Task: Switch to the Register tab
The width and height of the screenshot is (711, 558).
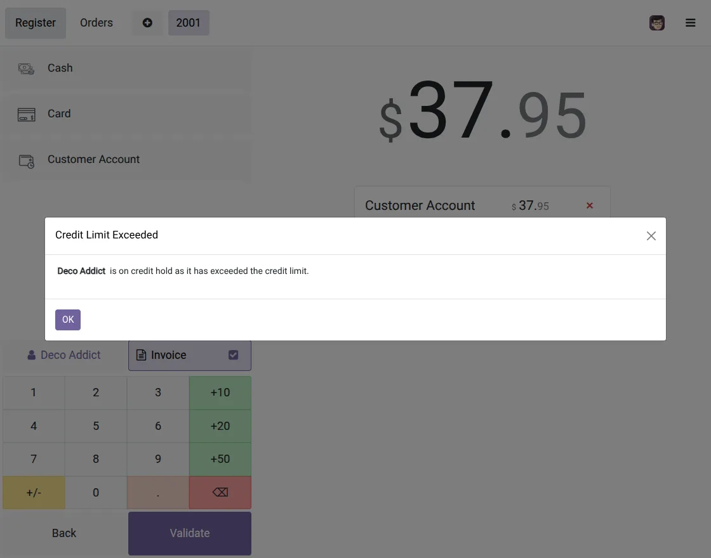Action: click(x=35, y=23)
